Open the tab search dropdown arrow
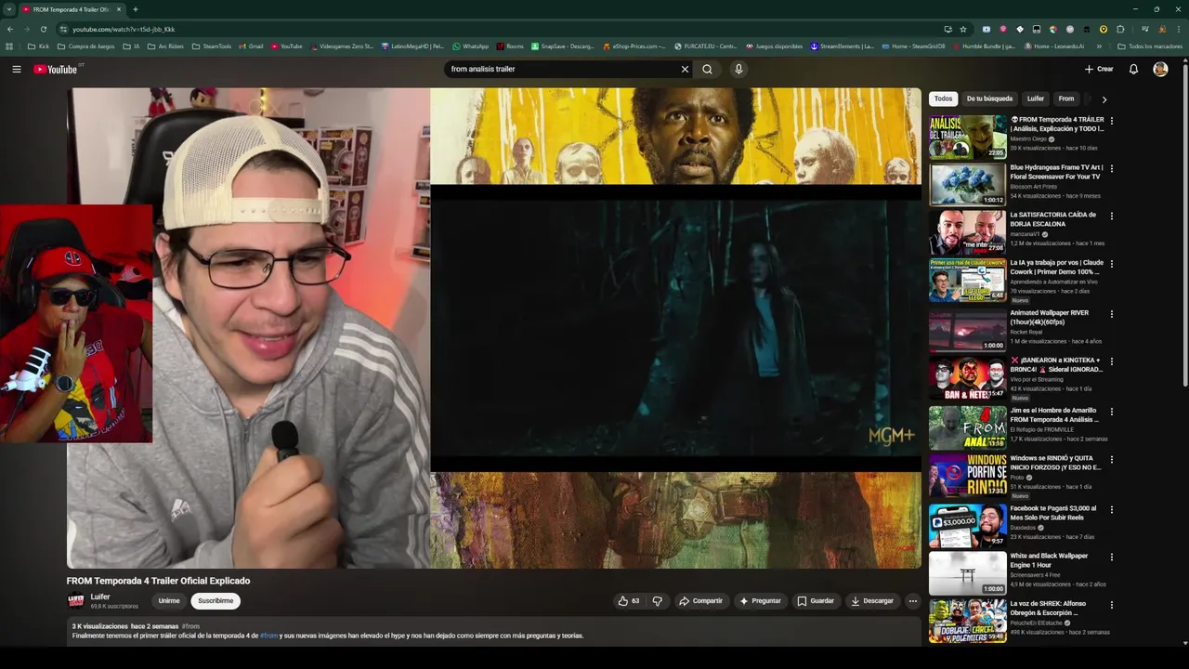 coord(8,9)
